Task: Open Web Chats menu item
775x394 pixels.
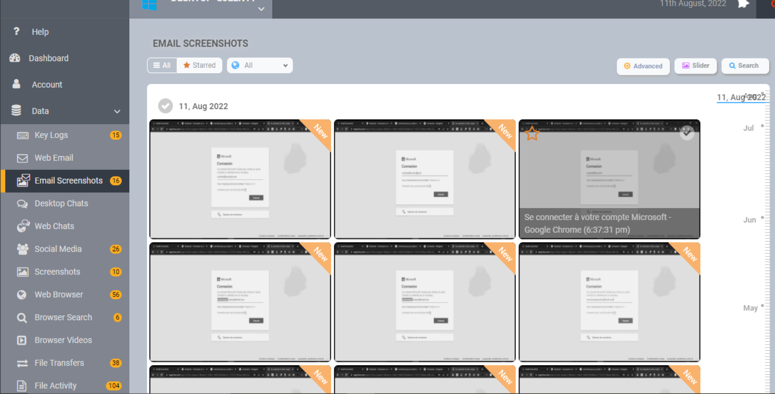Action: tap(65, 226)
